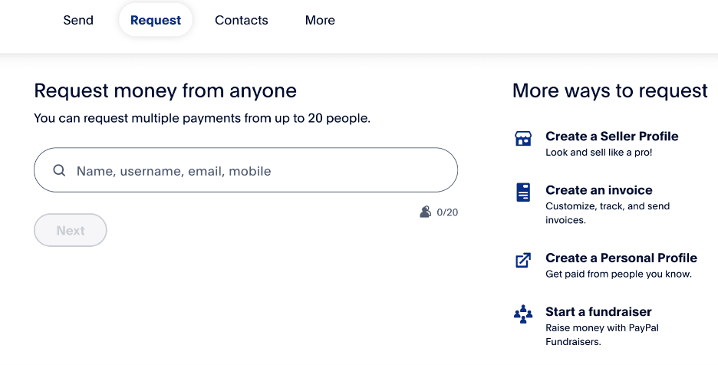Click the 0/20 recipients counter
718x365 pixels.
point(447,212)
